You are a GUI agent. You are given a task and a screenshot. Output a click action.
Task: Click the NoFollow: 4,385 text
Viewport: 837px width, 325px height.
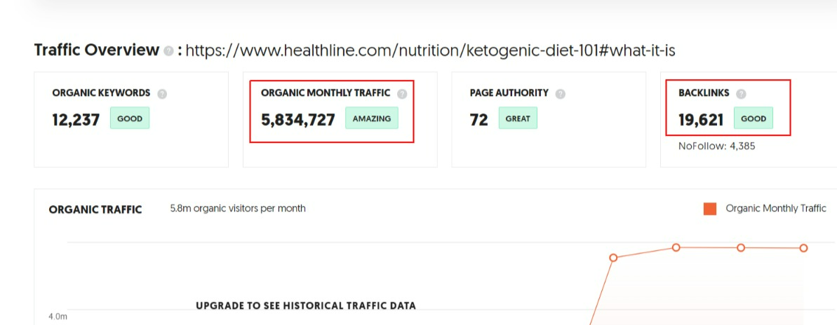pos(716,146)
